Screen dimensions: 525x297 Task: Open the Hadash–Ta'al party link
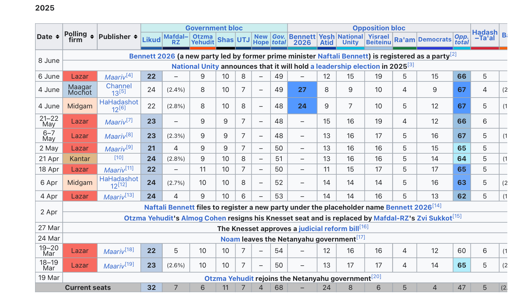(485, 35)
